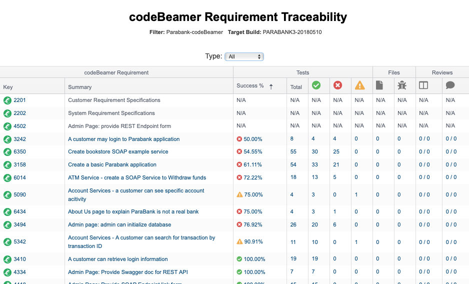Click the incomplete tests warning triangle header

coord(359,85)
